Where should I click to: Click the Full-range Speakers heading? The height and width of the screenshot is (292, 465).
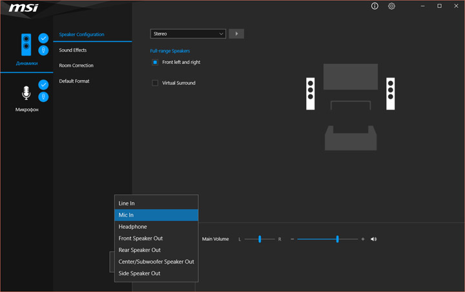[x=170, y=51]
